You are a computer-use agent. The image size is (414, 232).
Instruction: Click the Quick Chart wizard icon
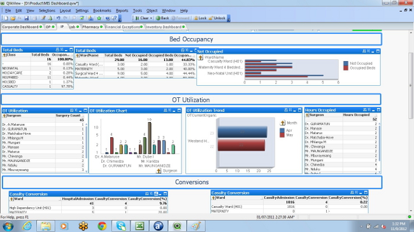[90, 18]
